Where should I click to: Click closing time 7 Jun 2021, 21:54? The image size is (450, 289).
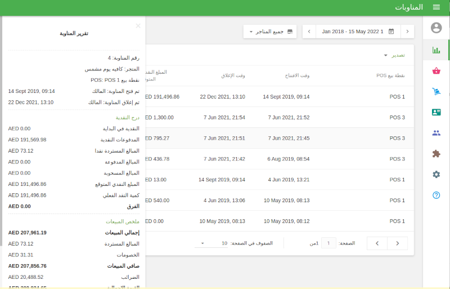click(224, 117)
